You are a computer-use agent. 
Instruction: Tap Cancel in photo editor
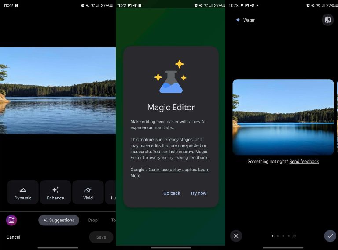[x=13, y=237]
